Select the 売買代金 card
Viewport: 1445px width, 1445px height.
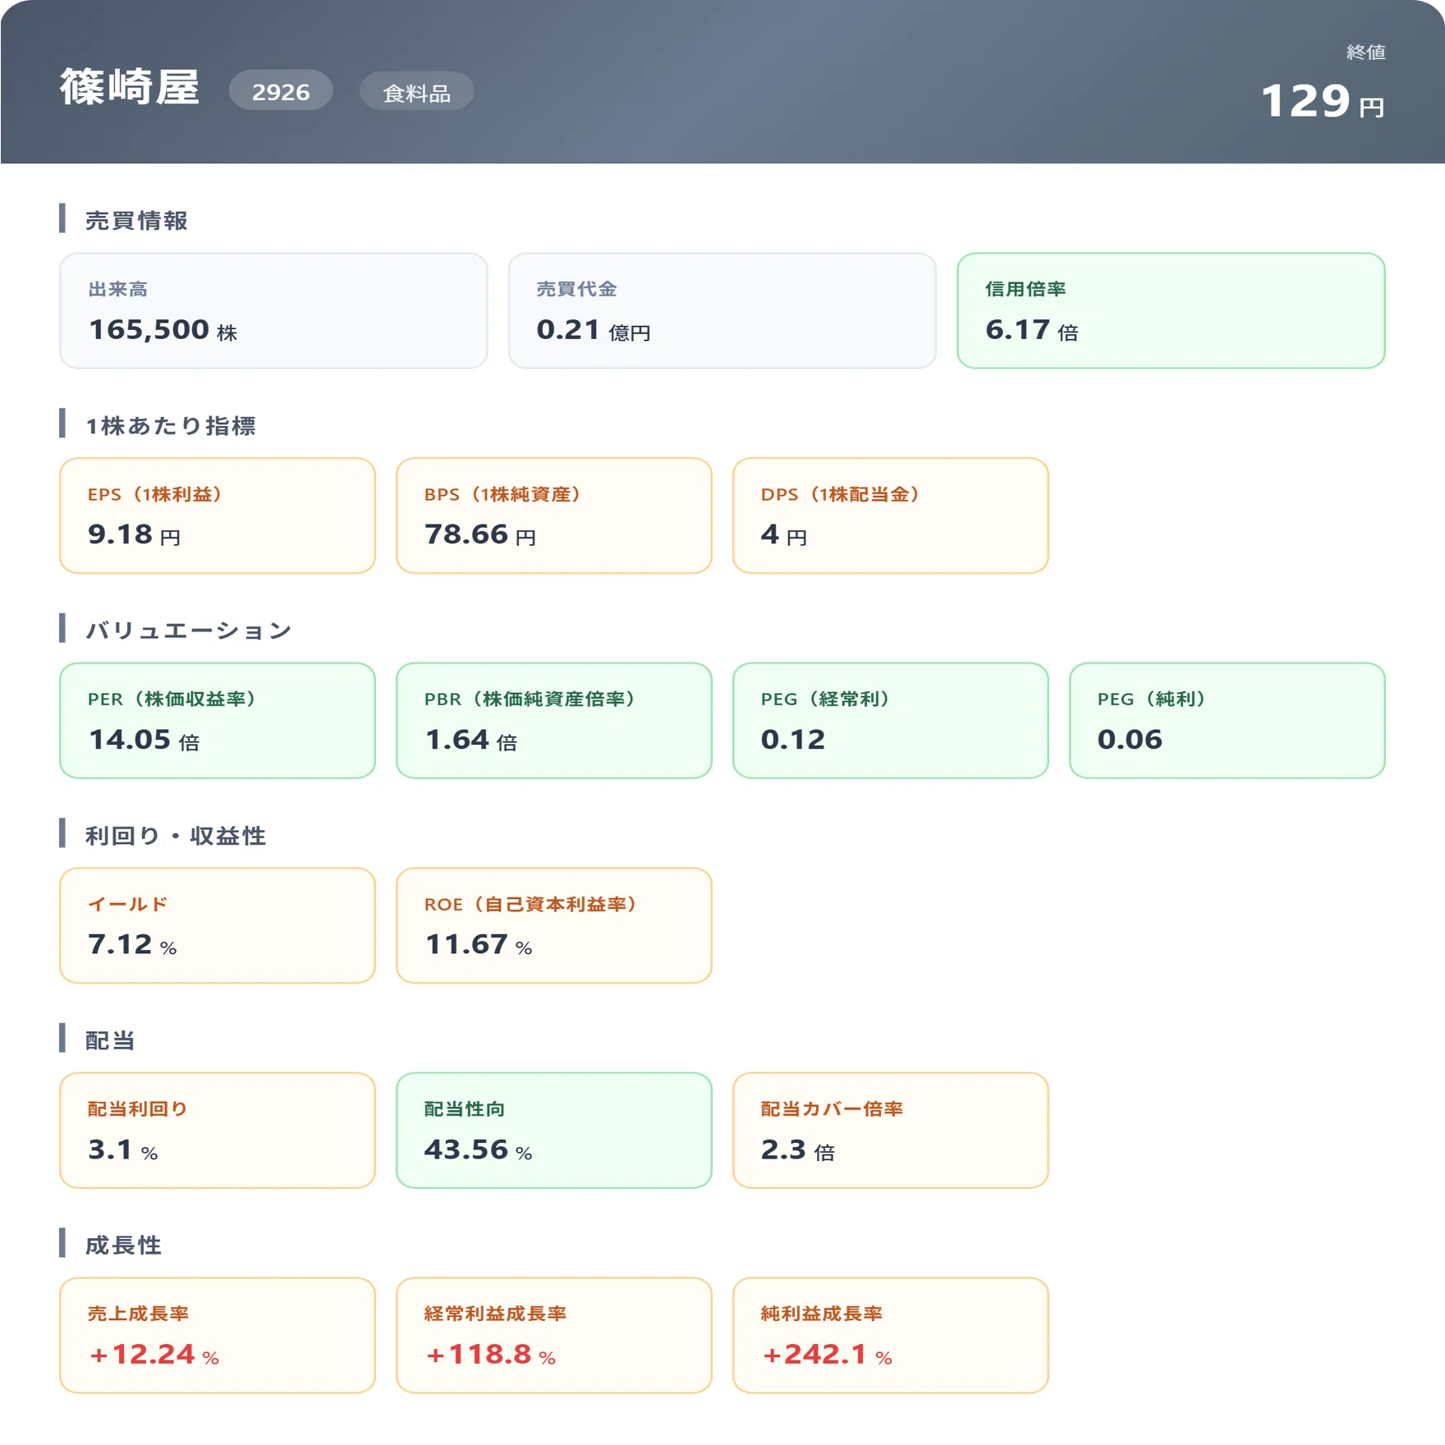722,310
